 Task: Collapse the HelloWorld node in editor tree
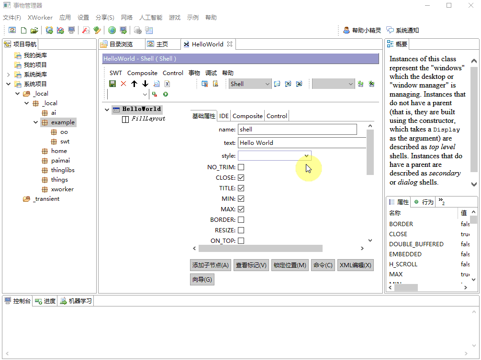coord(107,109)
